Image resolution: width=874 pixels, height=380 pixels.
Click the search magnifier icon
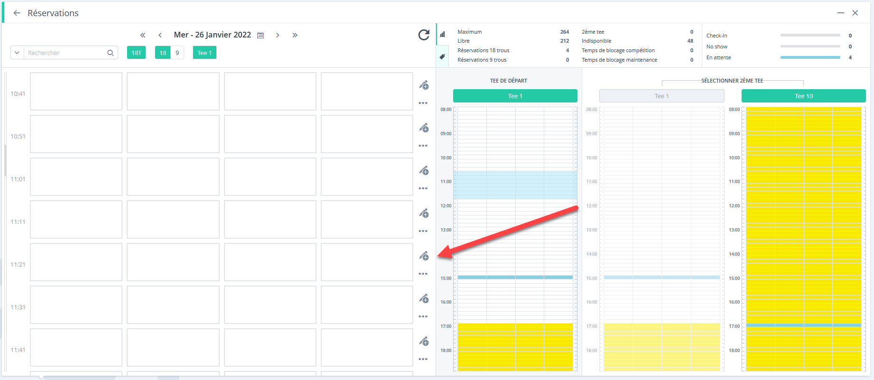pos(111,53)
